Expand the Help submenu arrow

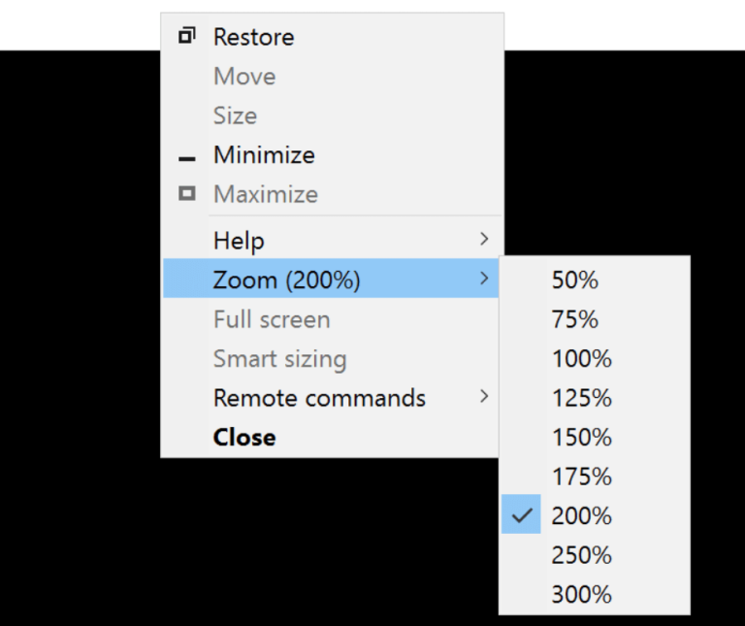coord(484,239)
